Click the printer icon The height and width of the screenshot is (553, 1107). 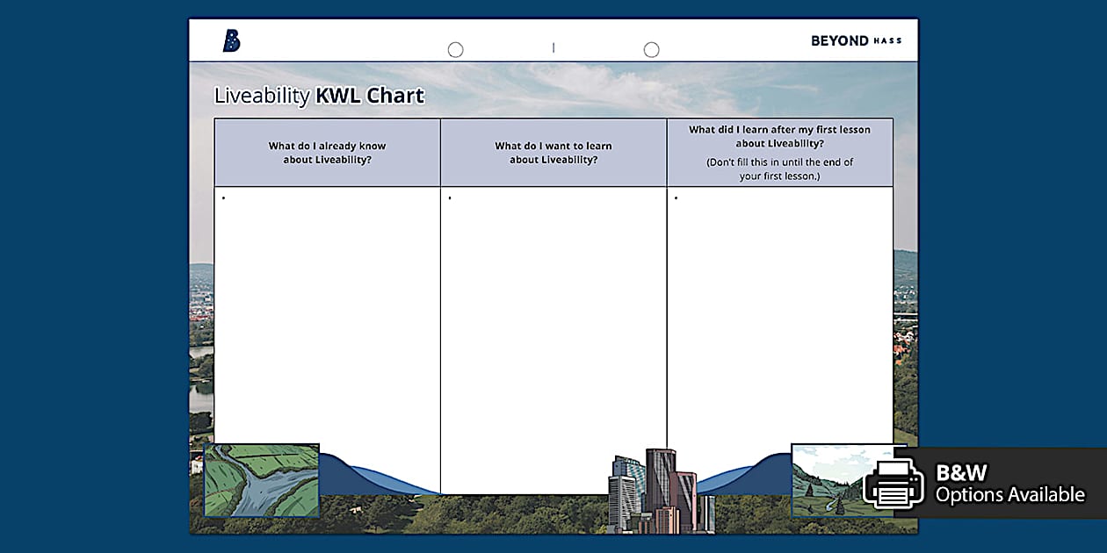(894, 484)
